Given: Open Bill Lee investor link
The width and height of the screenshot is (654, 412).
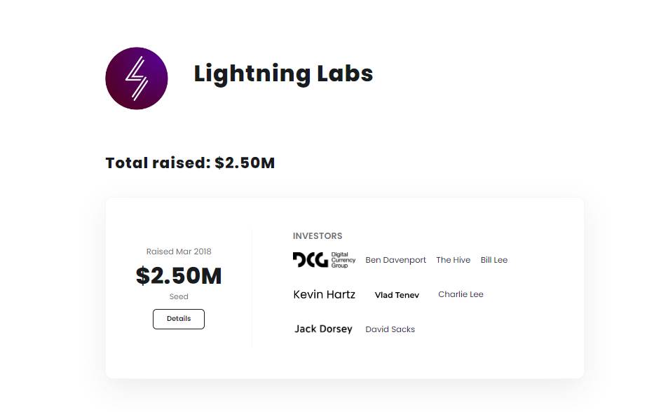Looking at the screenshot, I should (x=494, y=260).
